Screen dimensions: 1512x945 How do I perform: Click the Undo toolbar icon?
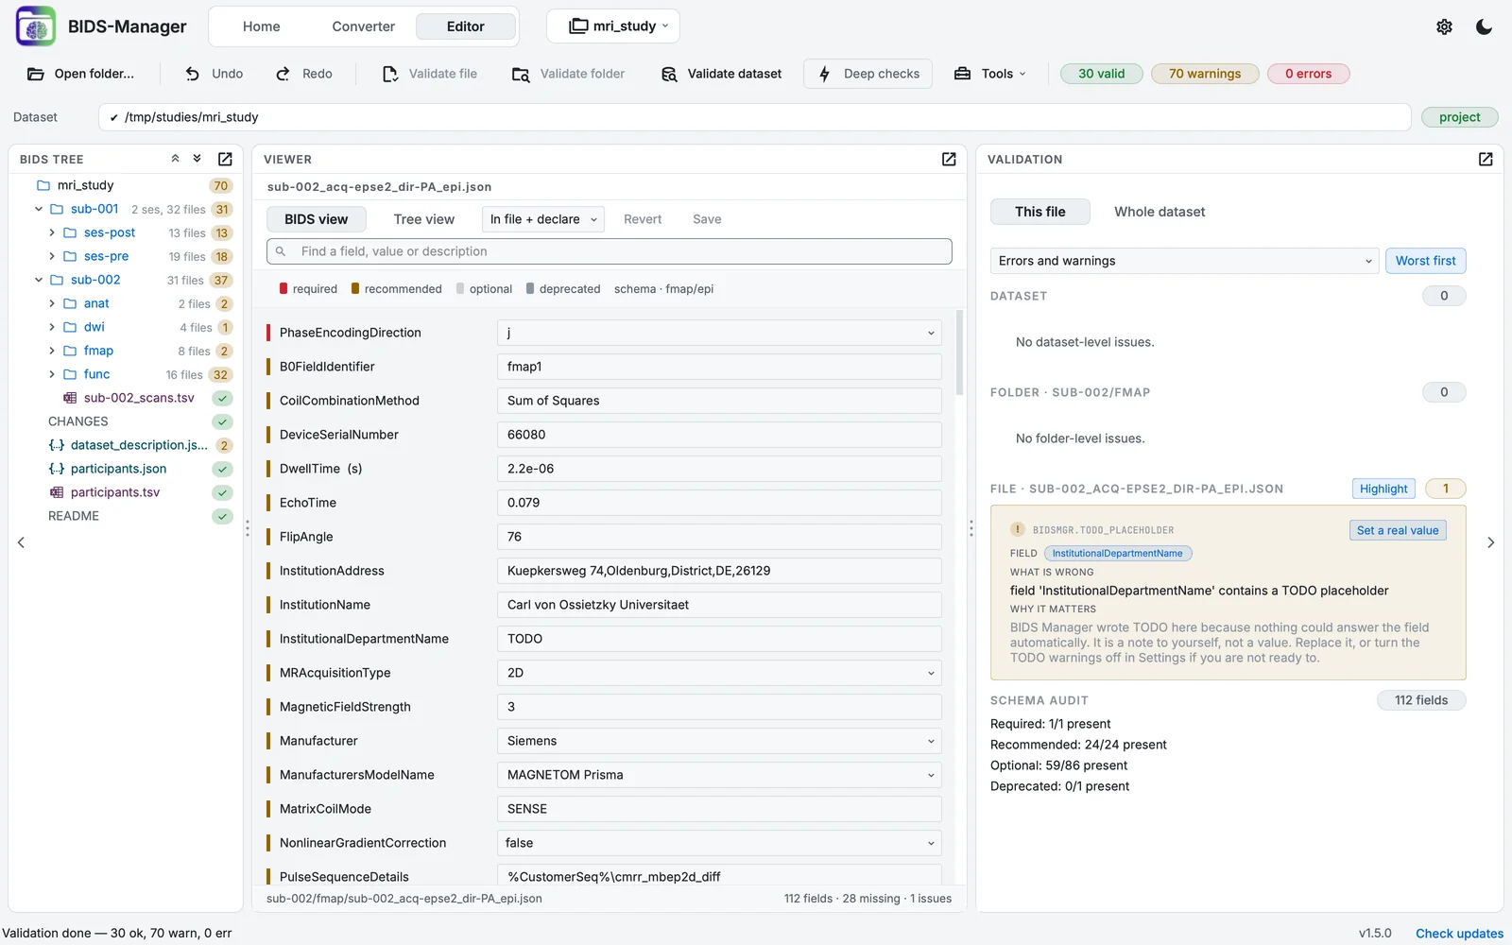point(193,74)
